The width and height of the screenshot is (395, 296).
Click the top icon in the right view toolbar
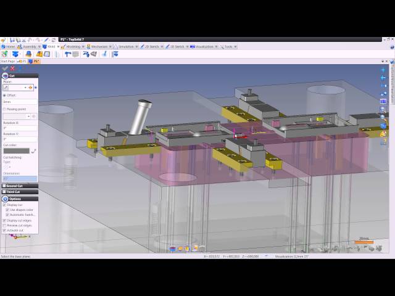point(383,70)
